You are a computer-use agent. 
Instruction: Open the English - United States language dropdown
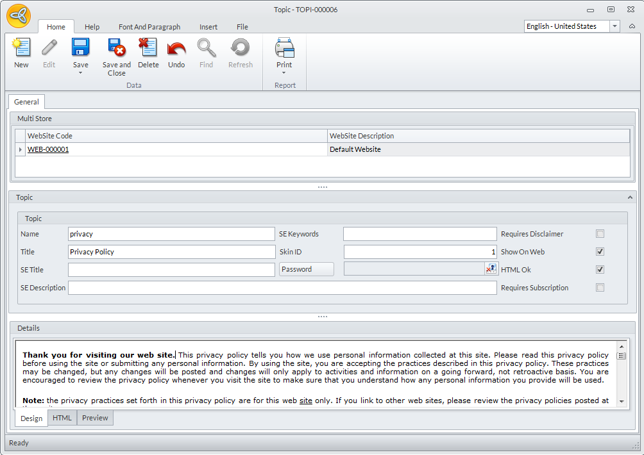[614, 26]
